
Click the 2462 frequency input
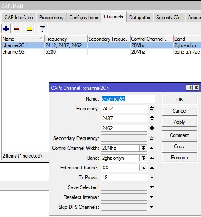pos(124,128)
